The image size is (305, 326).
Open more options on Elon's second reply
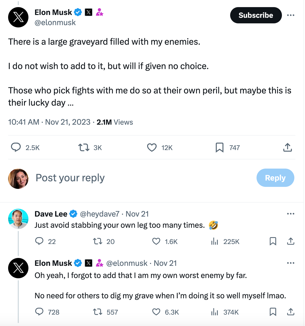291,263
